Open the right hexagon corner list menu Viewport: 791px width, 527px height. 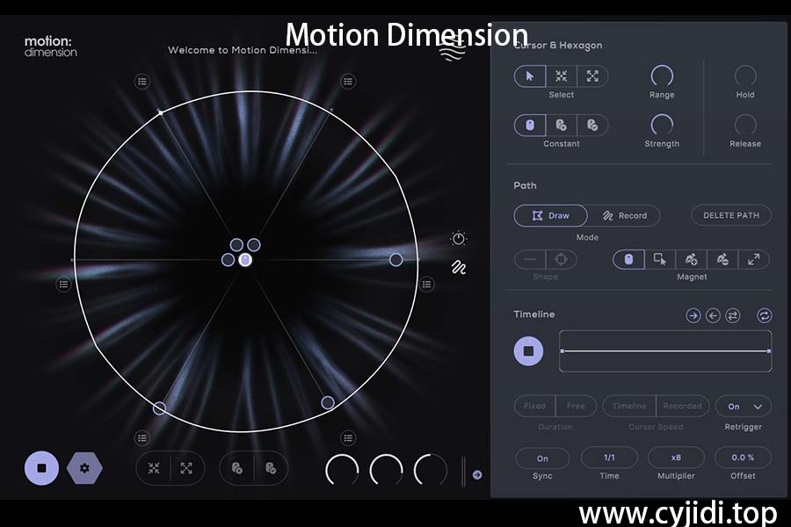coord(427,285)
